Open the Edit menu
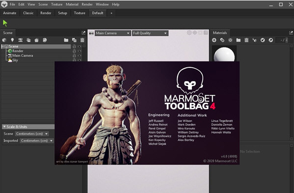This screenshot has height=193, width=294. coord(21,4)
